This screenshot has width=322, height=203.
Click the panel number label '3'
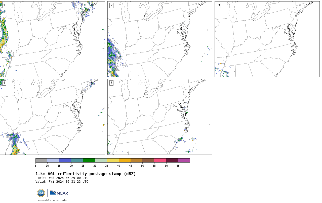tap(219, 5)
